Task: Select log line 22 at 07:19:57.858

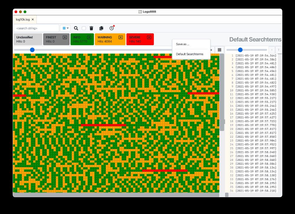Action: click(252, 137)
